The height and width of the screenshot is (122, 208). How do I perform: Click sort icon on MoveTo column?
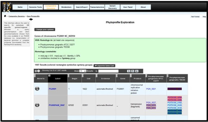pos(35,75)
